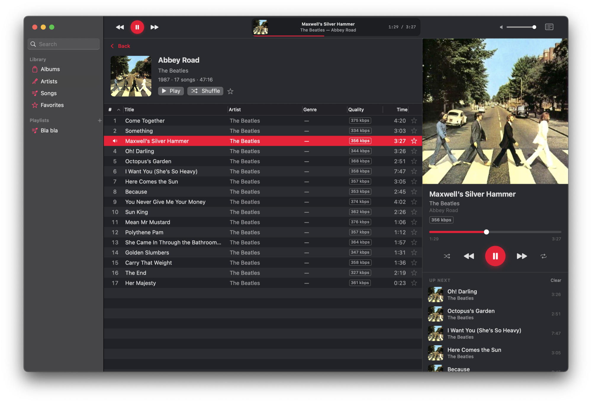This screenshot has width=592, height=403.
Task: Toggle shuffle in now playing panel
Action: pos(447,256)
